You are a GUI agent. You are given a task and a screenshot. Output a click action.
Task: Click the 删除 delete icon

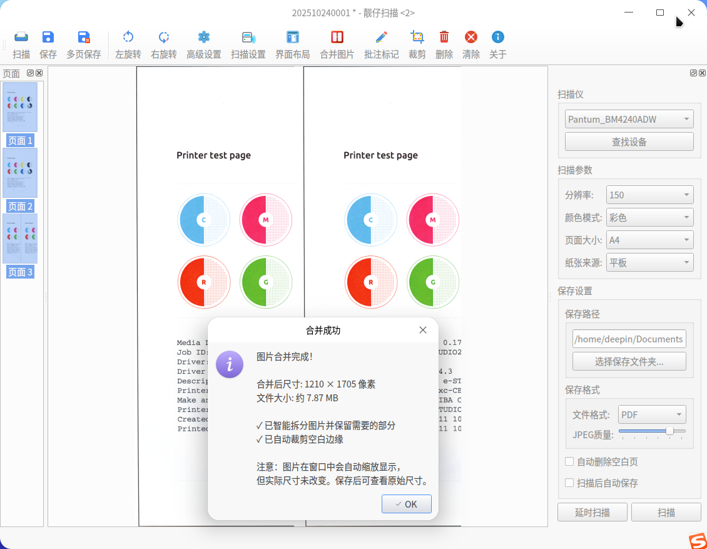tap(444, 44)
